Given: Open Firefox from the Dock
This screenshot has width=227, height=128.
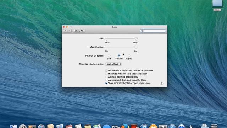Looking at the screenshot, I should click(x=125, y=126).
